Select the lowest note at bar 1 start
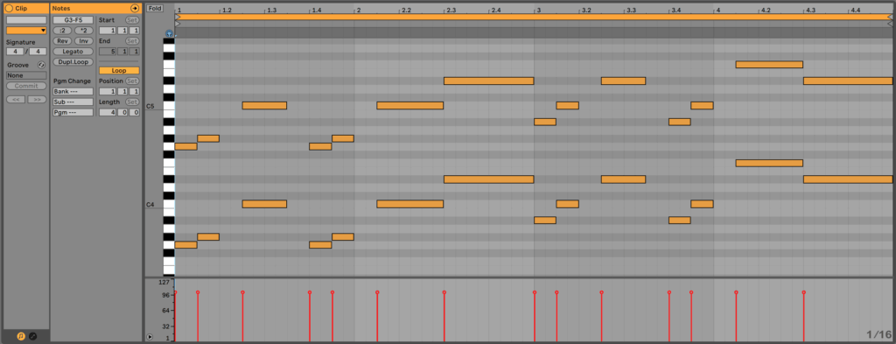 click(x=185, y=245)
